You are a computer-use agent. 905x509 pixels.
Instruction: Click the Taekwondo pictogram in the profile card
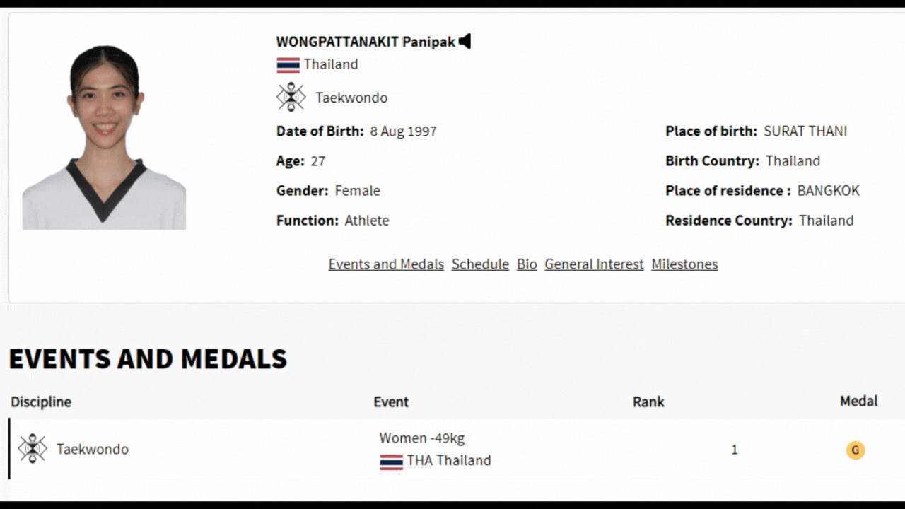(x=291, y=97)
